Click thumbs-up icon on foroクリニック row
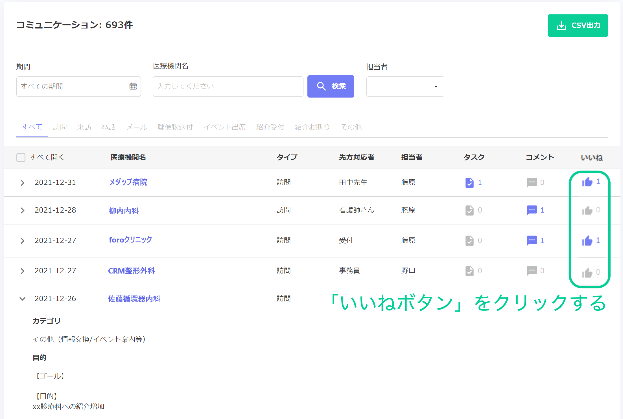This screenshot has height=419, width=623. pos(587,241)
